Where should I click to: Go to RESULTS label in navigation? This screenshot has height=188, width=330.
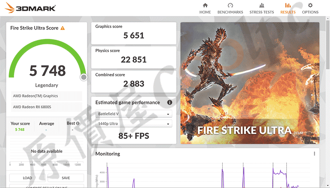[x=288, y=12]
